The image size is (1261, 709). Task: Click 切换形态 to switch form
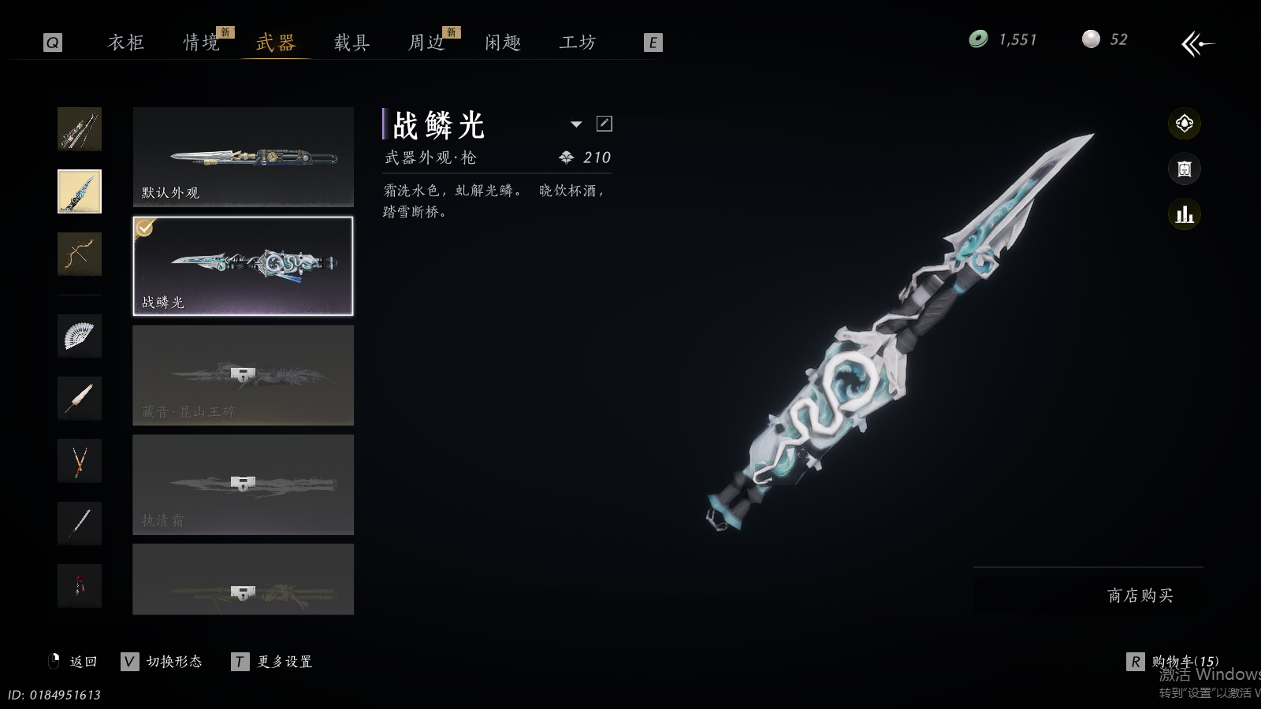click(x=162, y=662)
